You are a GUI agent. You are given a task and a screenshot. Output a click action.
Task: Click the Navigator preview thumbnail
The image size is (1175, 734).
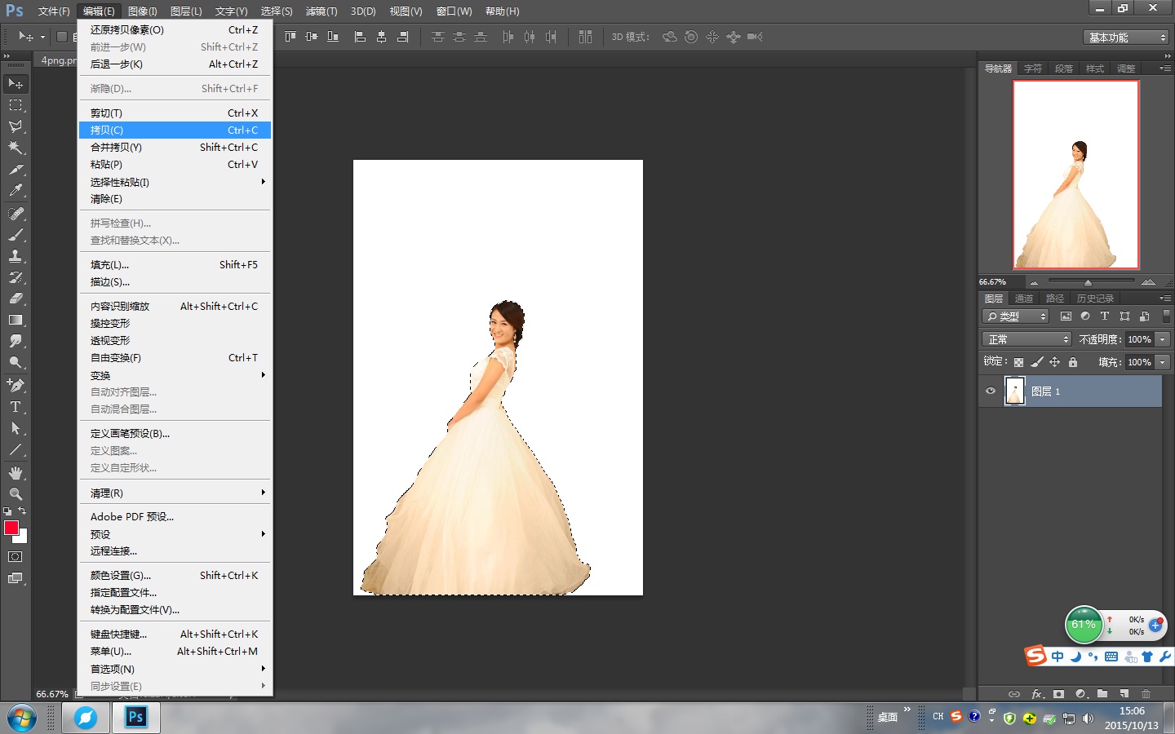[x=1075, y=175]
